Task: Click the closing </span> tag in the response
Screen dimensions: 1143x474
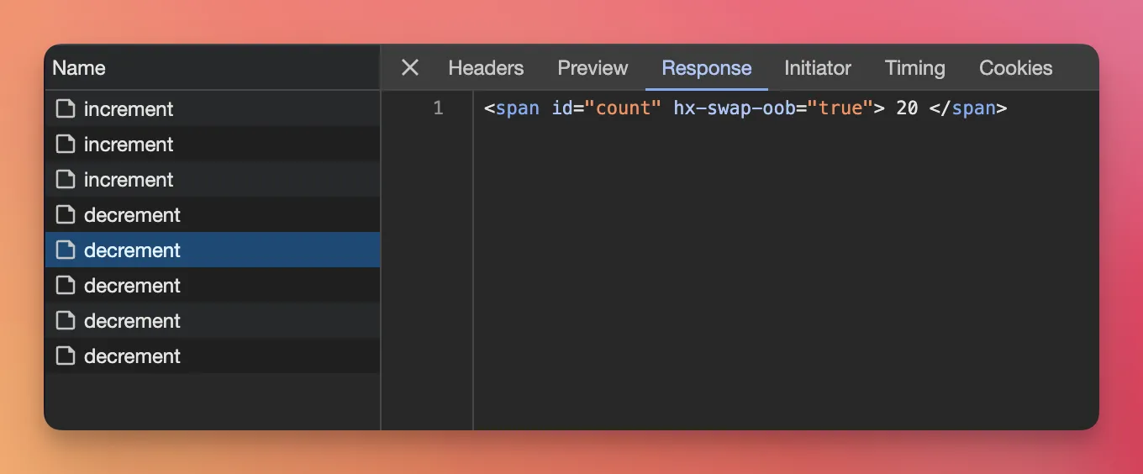Action: [x=967, y=108]
